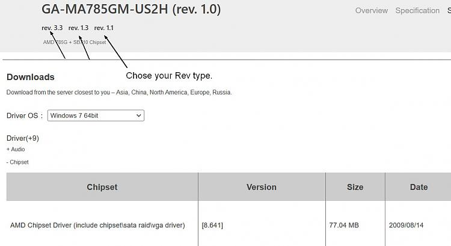Collapse the - Chipset driver section
The image size is (451, 246).
(17, 162)
